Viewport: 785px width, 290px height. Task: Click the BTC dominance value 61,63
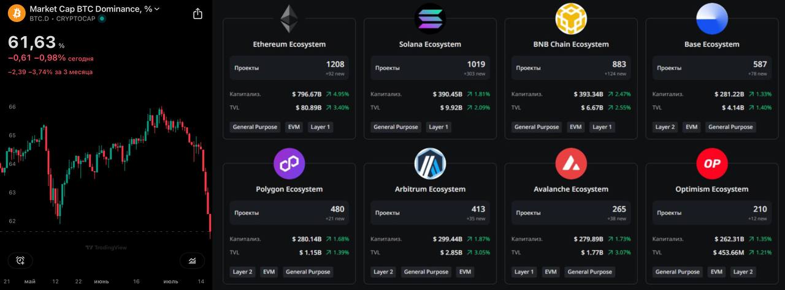32,43
